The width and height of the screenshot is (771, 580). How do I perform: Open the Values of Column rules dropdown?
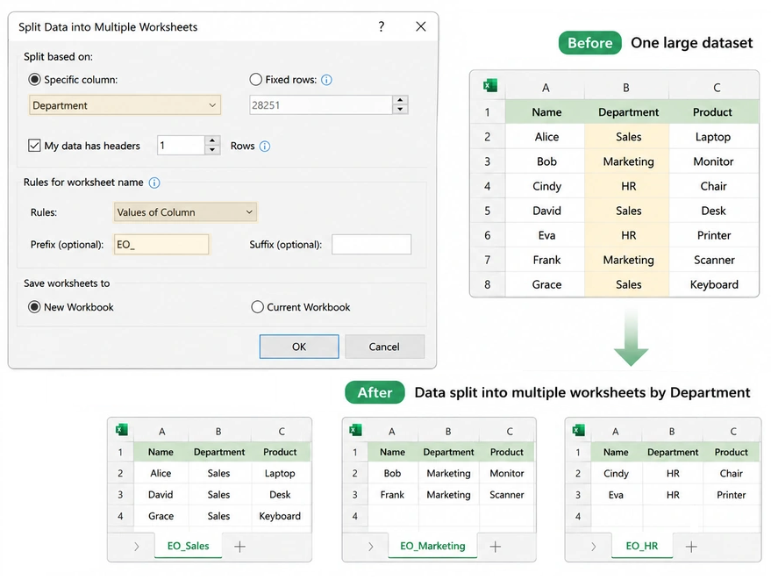coord(185,212)
